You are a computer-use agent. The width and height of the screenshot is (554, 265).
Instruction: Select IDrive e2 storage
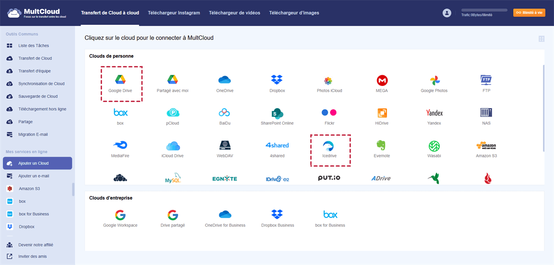pos(277,179)
